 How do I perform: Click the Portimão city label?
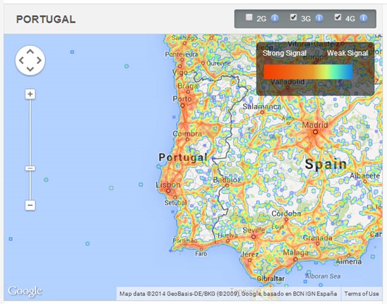click(x=185, y=241)
